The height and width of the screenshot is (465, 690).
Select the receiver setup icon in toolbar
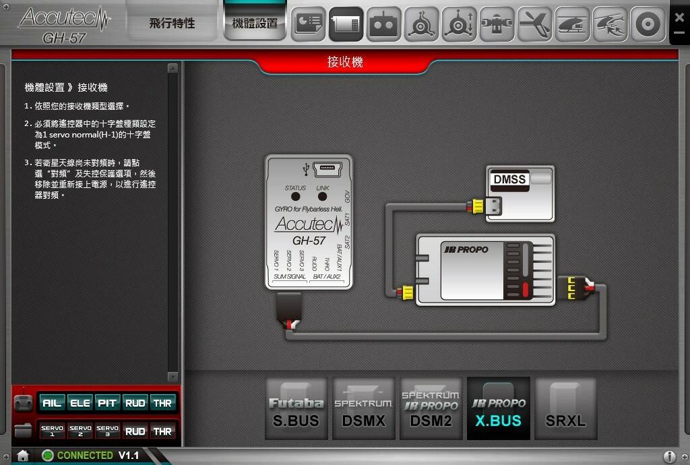click(346, 24)
